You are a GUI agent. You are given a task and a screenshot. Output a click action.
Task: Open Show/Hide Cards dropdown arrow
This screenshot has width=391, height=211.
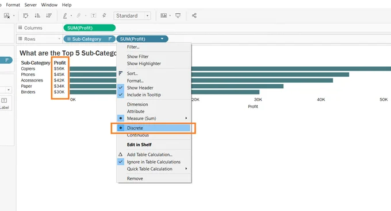[x=170, y=15]
